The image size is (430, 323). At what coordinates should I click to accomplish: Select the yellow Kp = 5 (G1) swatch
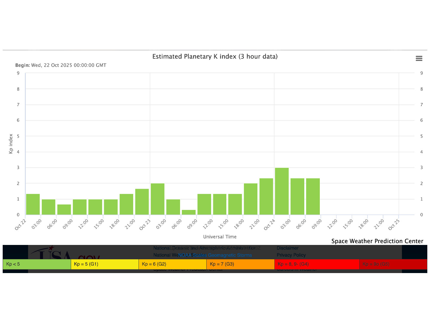coord(105,264)
